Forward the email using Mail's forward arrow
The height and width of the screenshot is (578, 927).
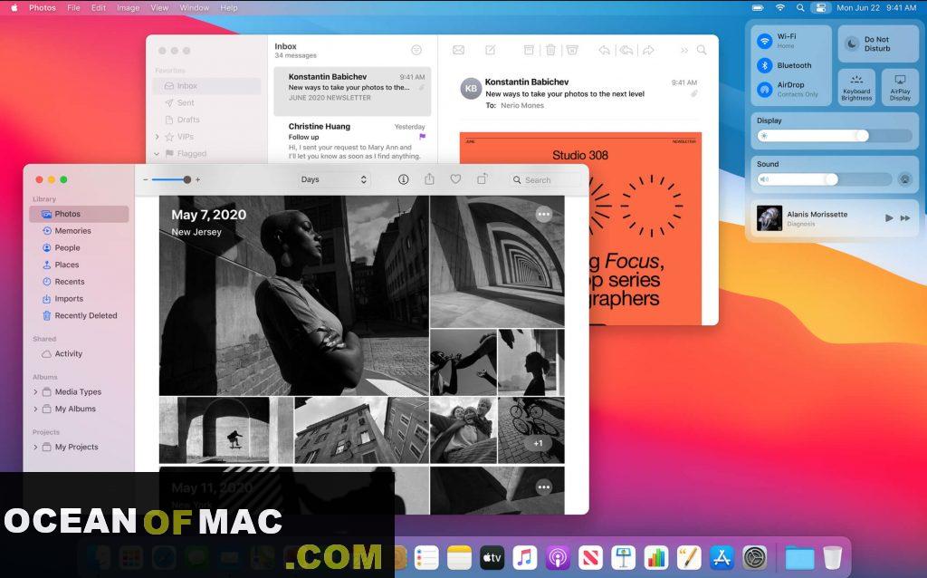click(x=648, y=51)
